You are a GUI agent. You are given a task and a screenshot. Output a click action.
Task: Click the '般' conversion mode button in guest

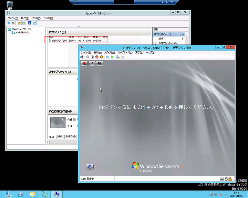[100, 63]
